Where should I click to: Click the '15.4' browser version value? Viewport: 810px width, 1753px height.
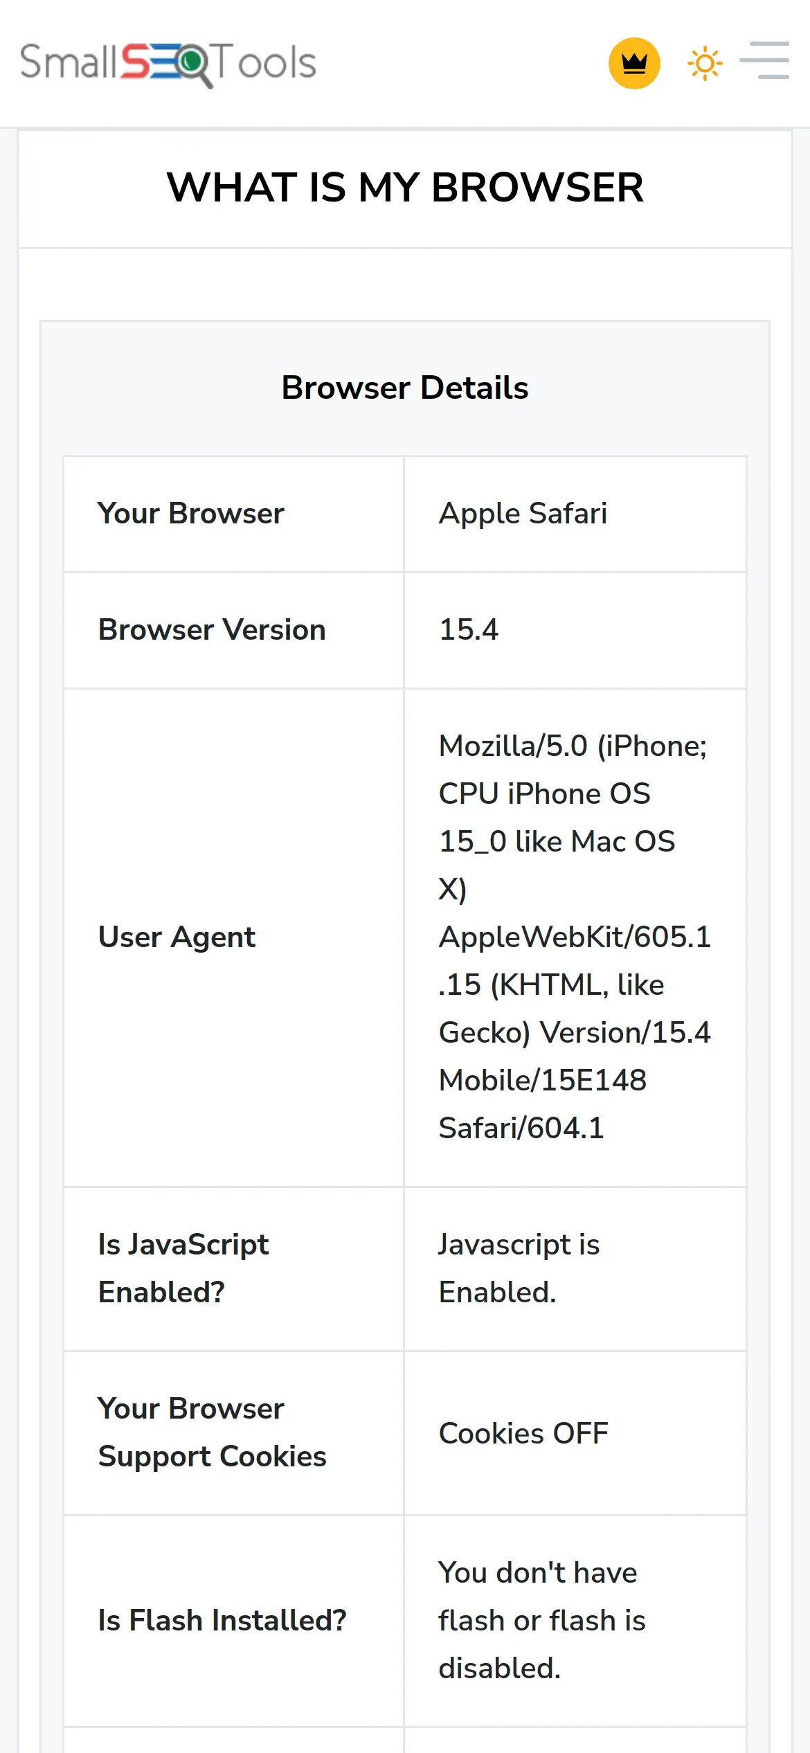point(469,630)
